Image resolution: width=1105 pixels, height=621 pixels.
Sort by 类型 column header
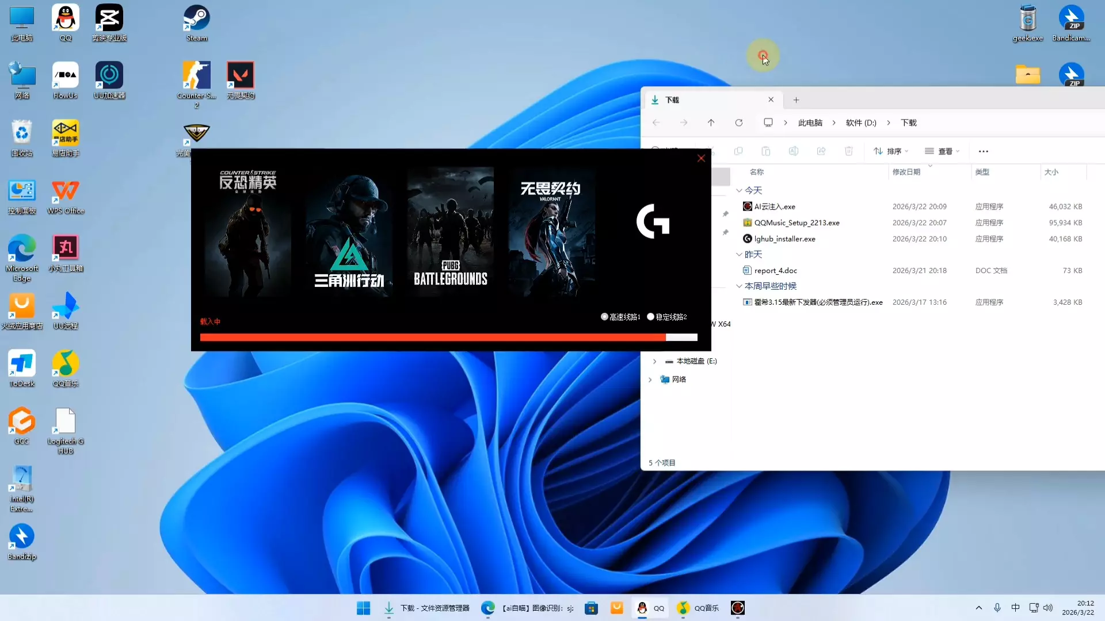click(982, 172)
